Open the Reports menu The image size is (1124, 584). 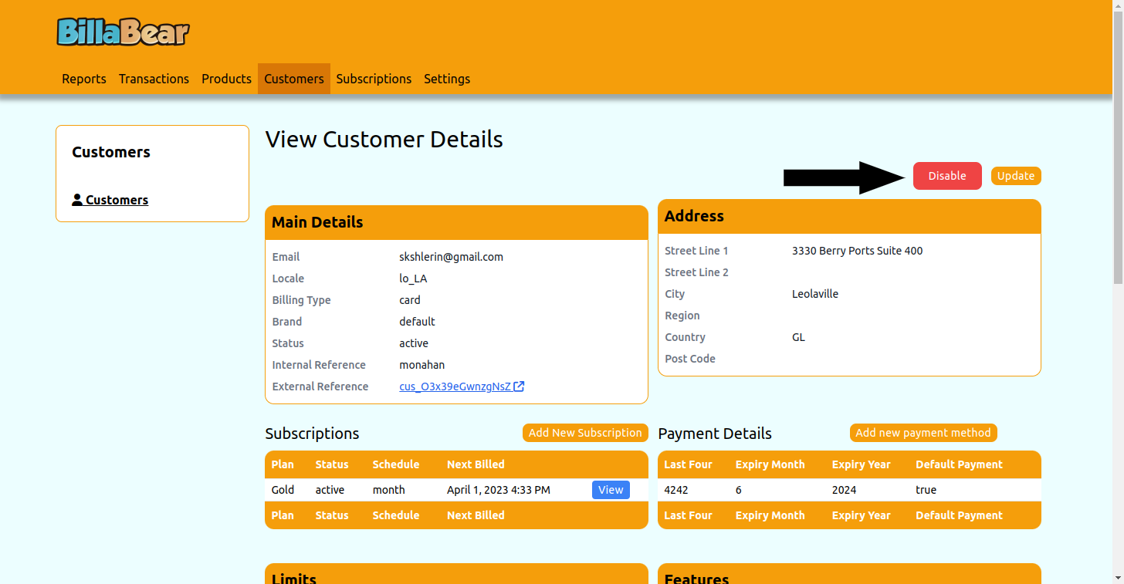(84, 79)
